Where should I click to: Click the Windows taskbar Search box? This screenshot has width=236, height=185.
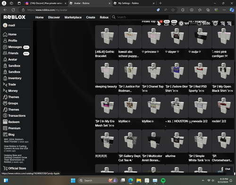point(98,180)
